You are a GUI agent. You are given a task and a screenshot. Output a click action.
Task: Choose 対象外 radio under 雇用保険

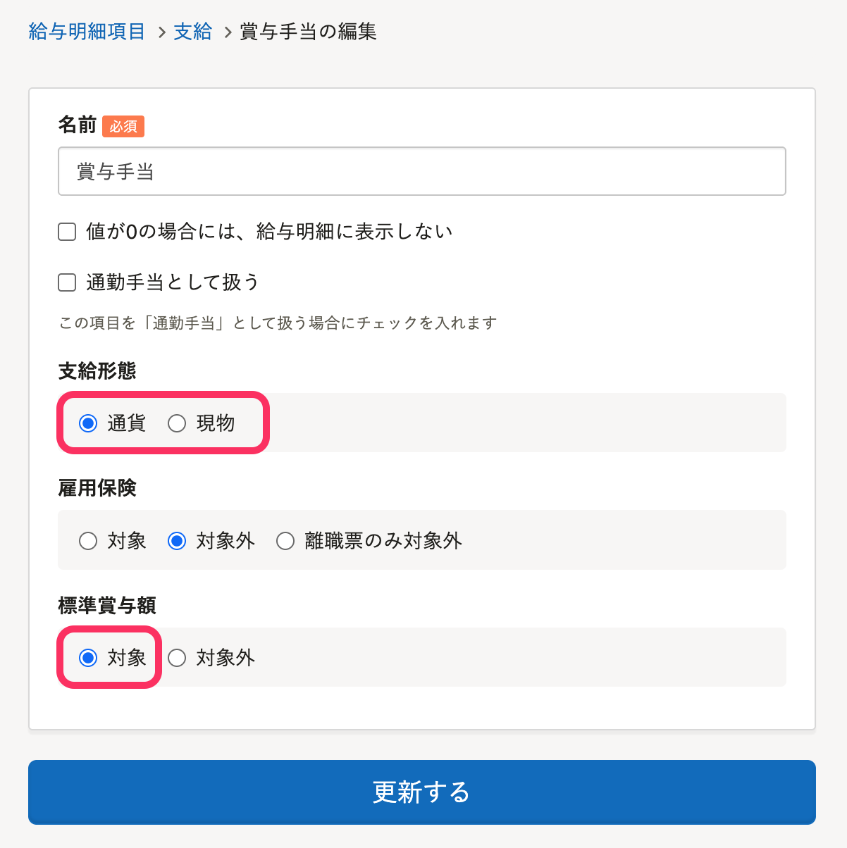tap(177, 541)
